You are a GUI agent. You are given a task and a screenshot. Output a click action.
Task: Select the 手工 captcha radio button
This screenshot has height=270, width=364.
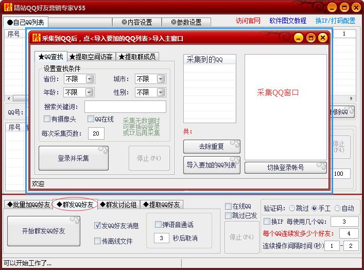point(315,208)
